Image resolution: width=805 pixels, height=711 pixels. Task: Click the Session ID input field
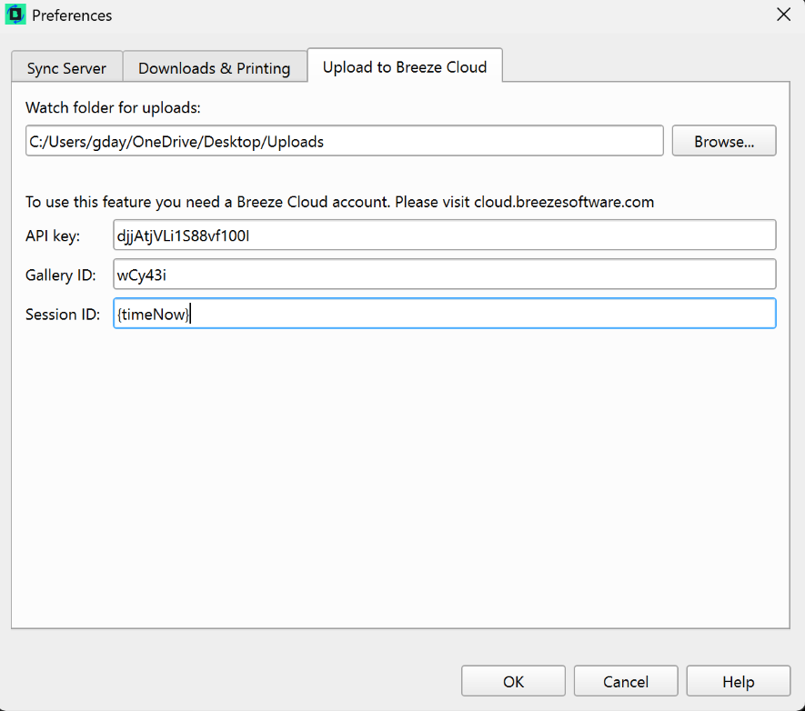pos(445,313)
